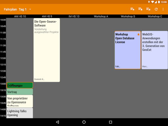The width and height of the screenshot is (168, 126).
Task: Select the Workshop A column header
Action: tap(101, 16)
